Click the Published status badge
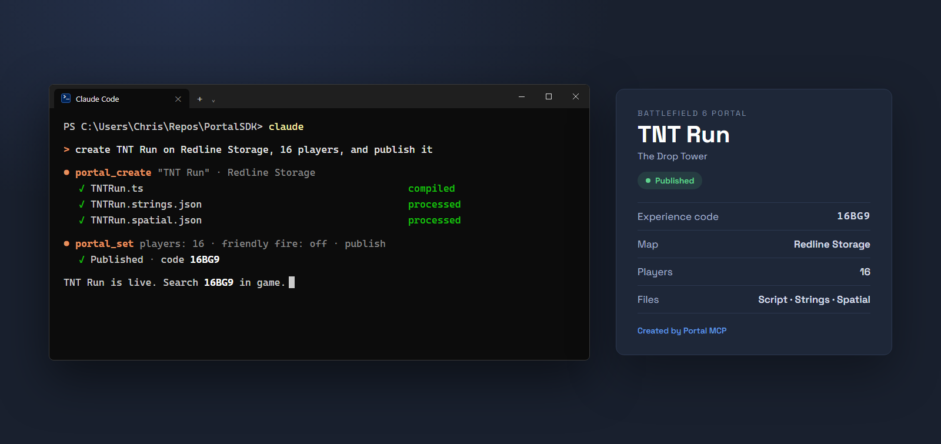This screenshot has width=941, height=444. [670, 181]
